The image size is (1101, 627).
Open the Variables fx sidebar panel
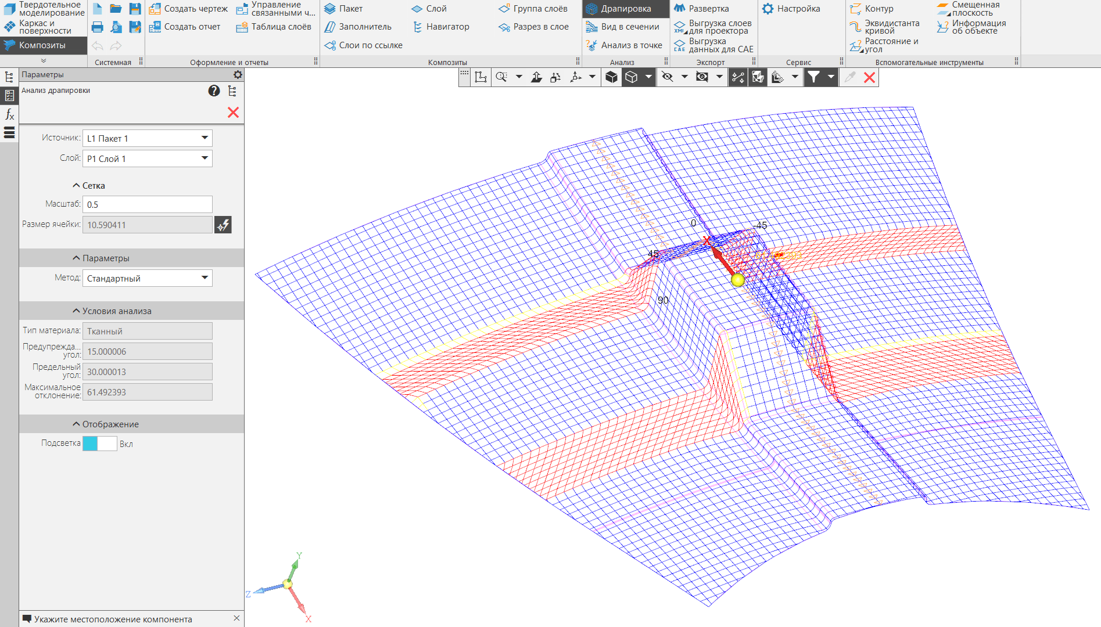9,114
